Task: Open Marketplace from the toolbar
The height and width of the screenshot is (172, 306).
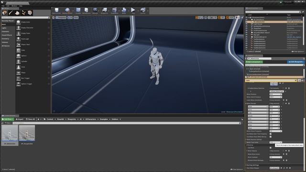Action: (86, 11)
